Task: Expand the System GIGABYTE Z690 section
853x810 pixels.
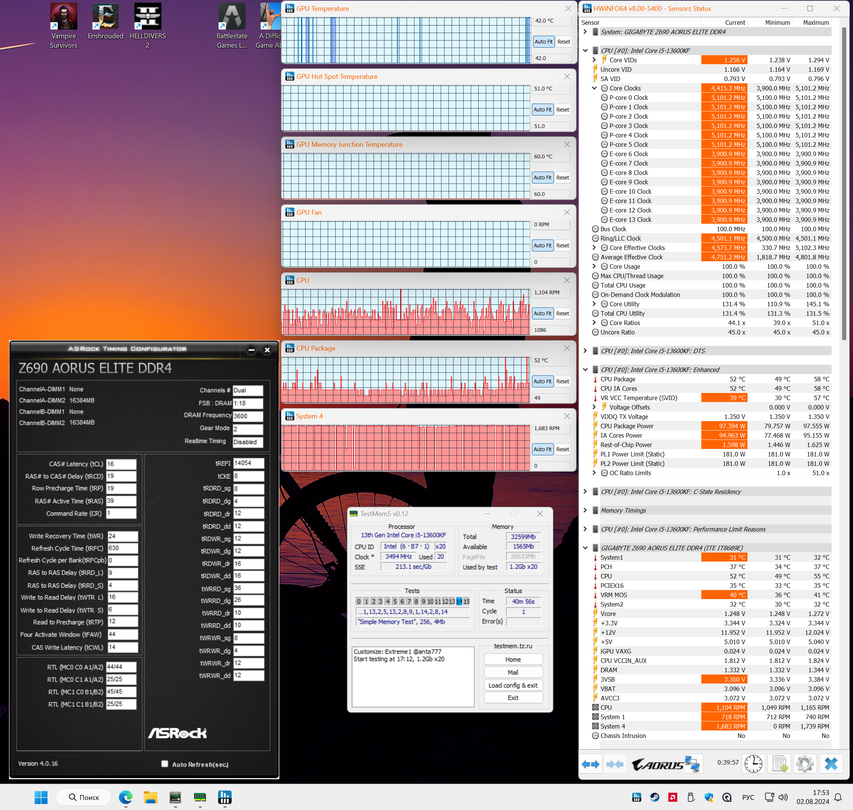Action: click(585, 32)
